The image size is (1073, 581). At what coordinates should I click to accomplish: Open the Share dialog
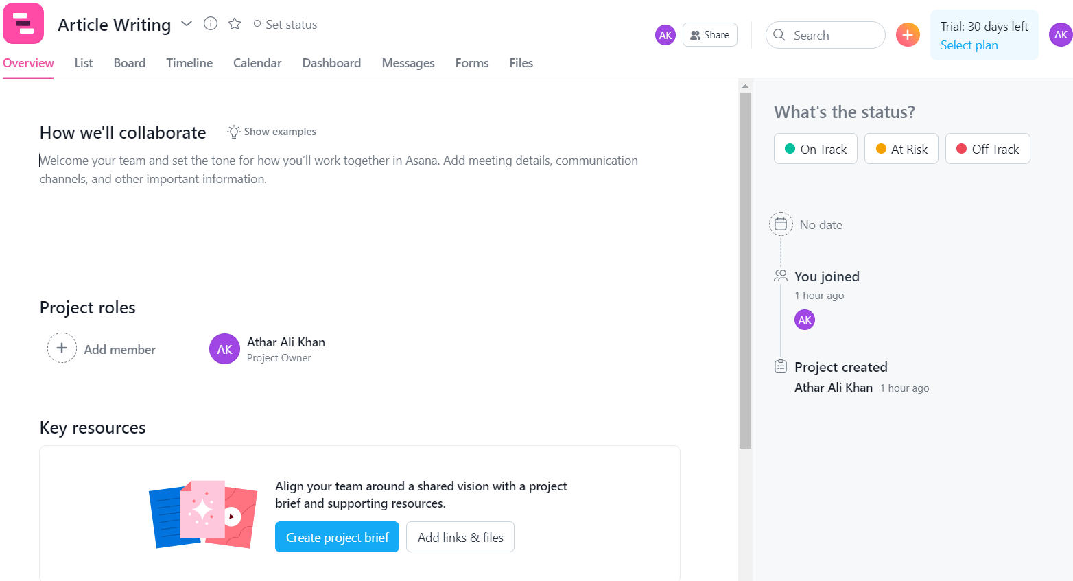coord(710,35)
